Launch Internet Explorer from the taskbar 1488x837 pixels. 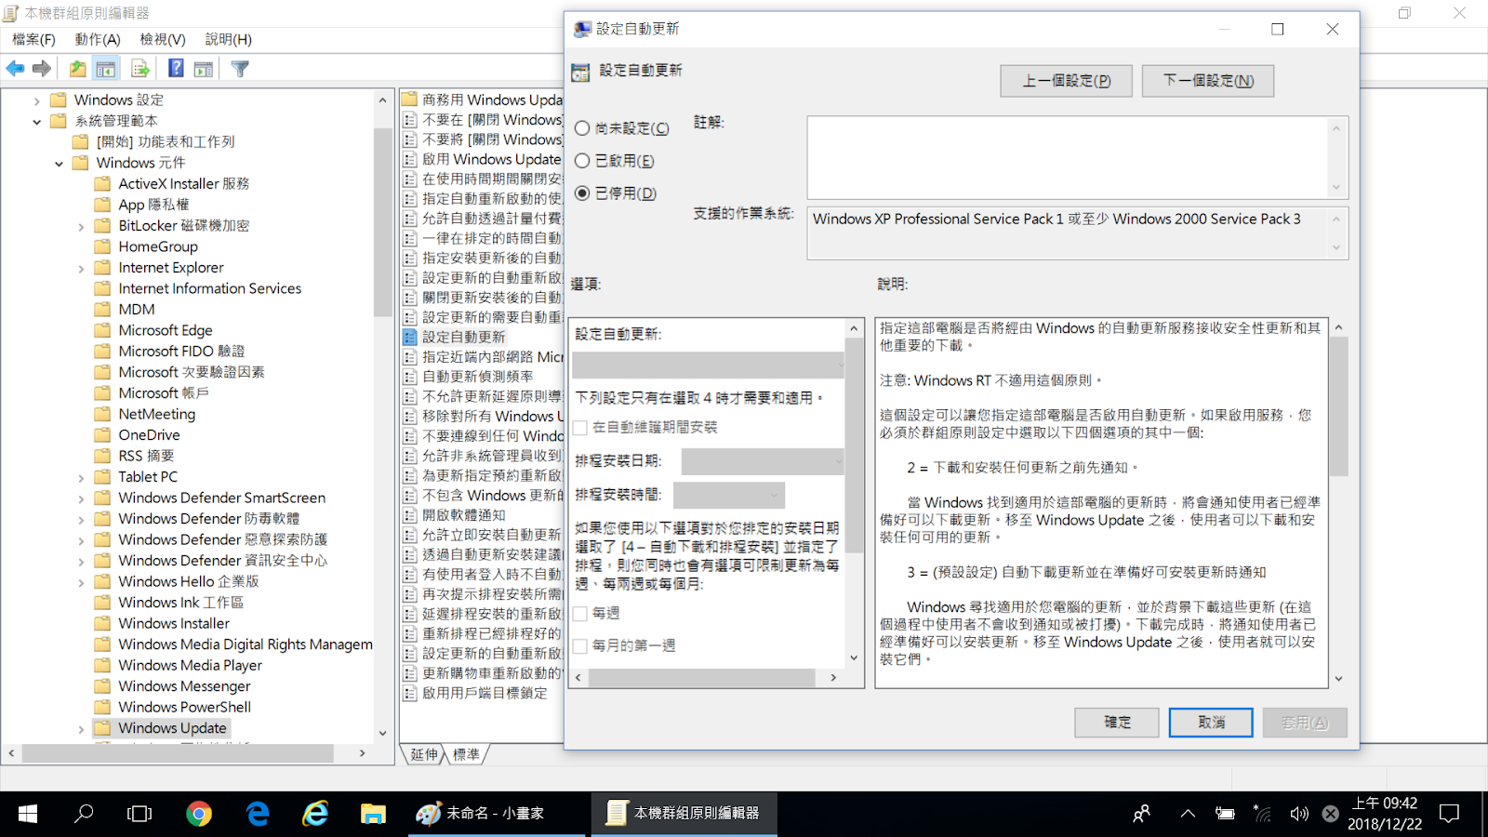(x=316, y=814)
